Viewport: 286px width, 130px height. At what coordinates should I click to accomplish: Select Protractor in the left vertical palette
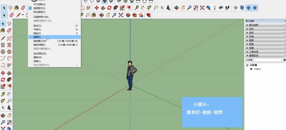3,101
